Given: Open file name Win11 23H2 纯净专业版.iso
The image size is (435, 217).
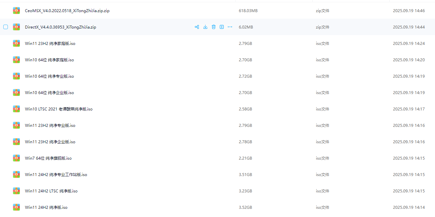Looking at the screenshot, I should point(50,125).
